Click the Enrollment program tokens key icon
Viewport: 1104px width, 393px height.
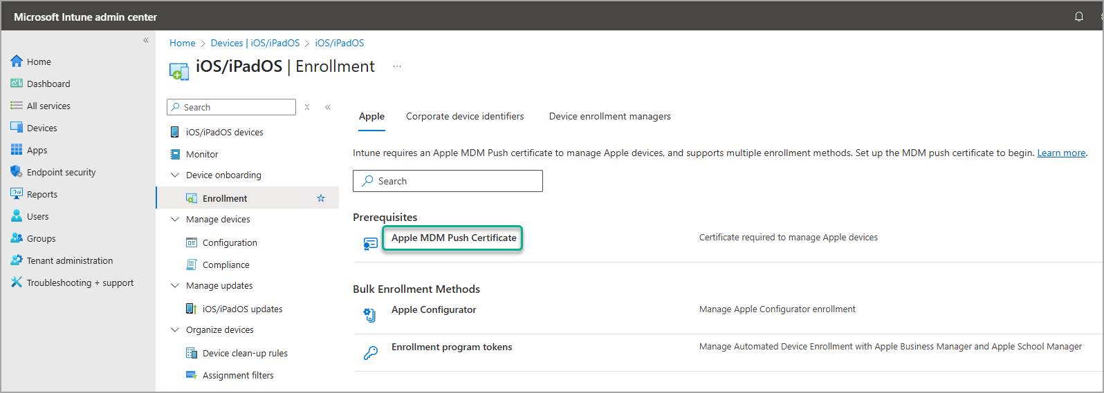(x=371, y=353)
